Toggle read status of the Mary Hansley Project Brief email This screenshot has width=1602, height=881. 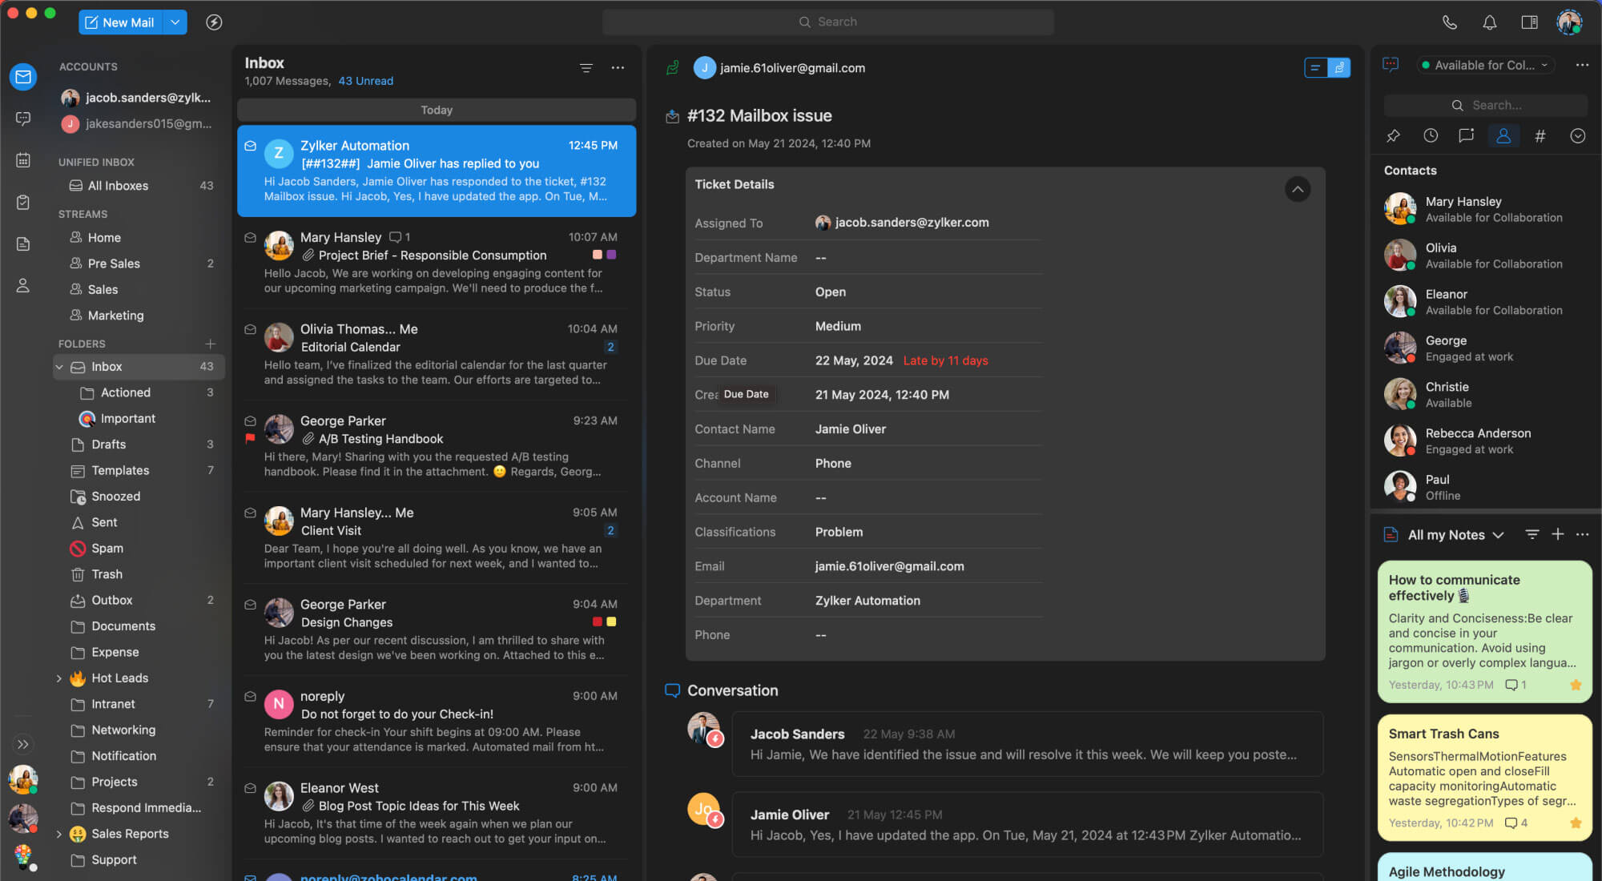click(x=250, y=238)
